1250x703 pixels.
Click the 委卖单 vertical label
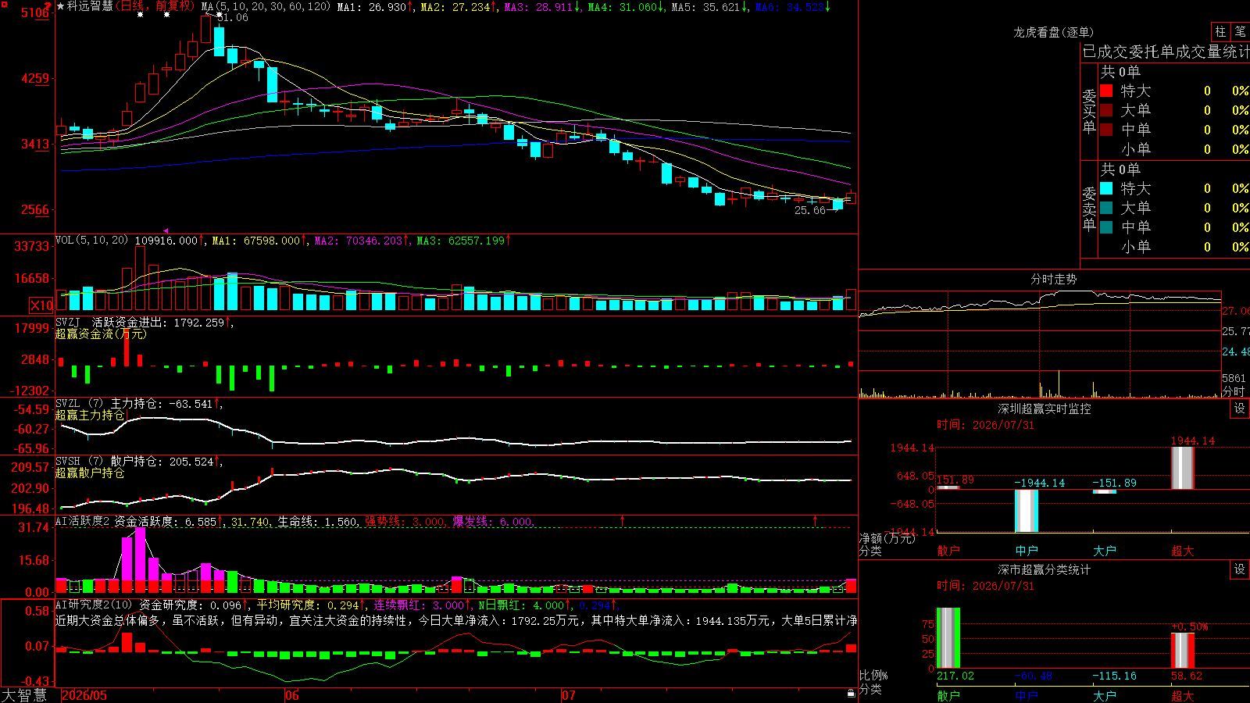(1089, 209)
